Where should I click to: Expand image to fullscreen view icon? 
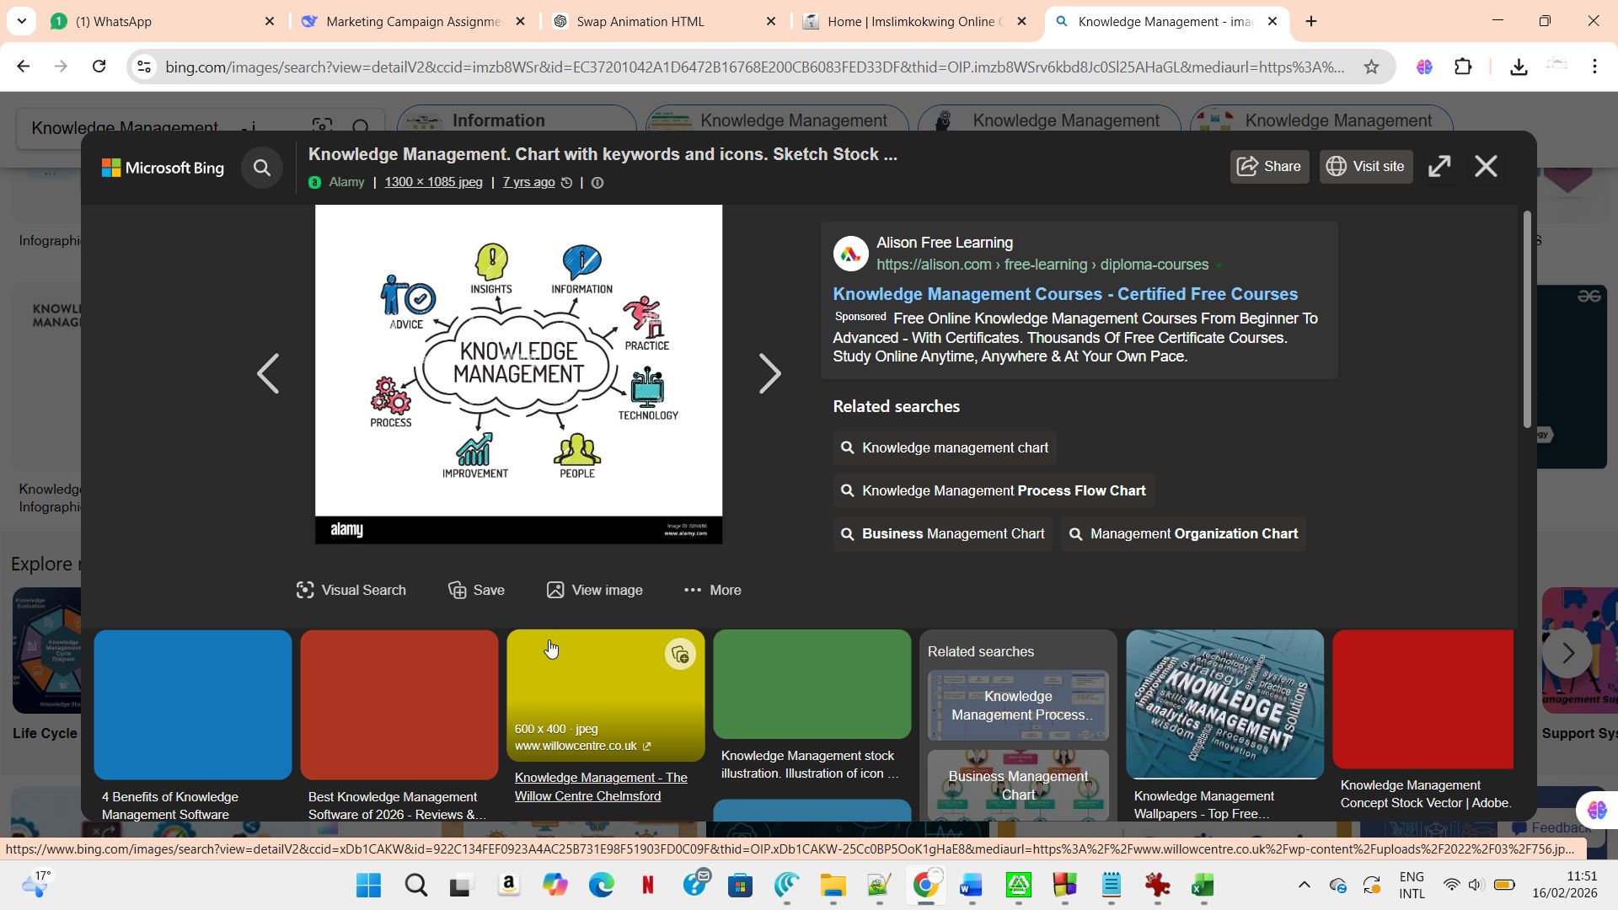click(x=1439, y=166)
